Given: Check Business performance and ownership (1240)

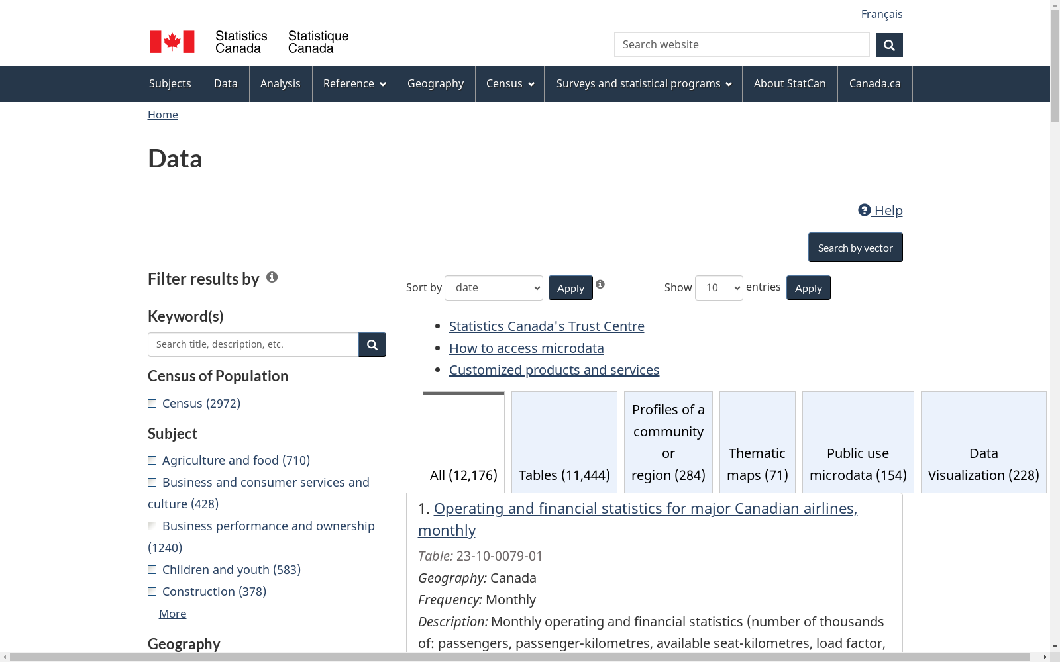Looking at the screenshot, I should click(152, 526).
